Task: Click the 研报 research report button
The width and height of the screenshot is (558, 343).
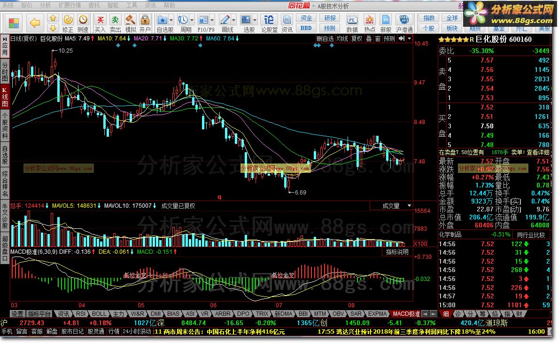Action: [x=330, y=18]
